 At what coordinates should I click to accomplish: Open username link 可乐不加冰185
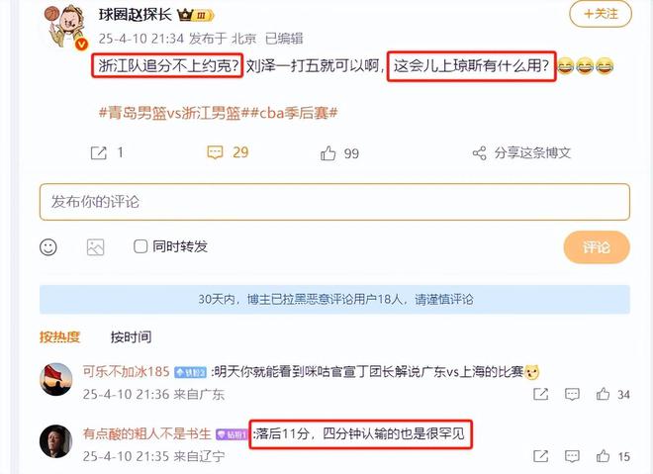(x=127, y=371)
